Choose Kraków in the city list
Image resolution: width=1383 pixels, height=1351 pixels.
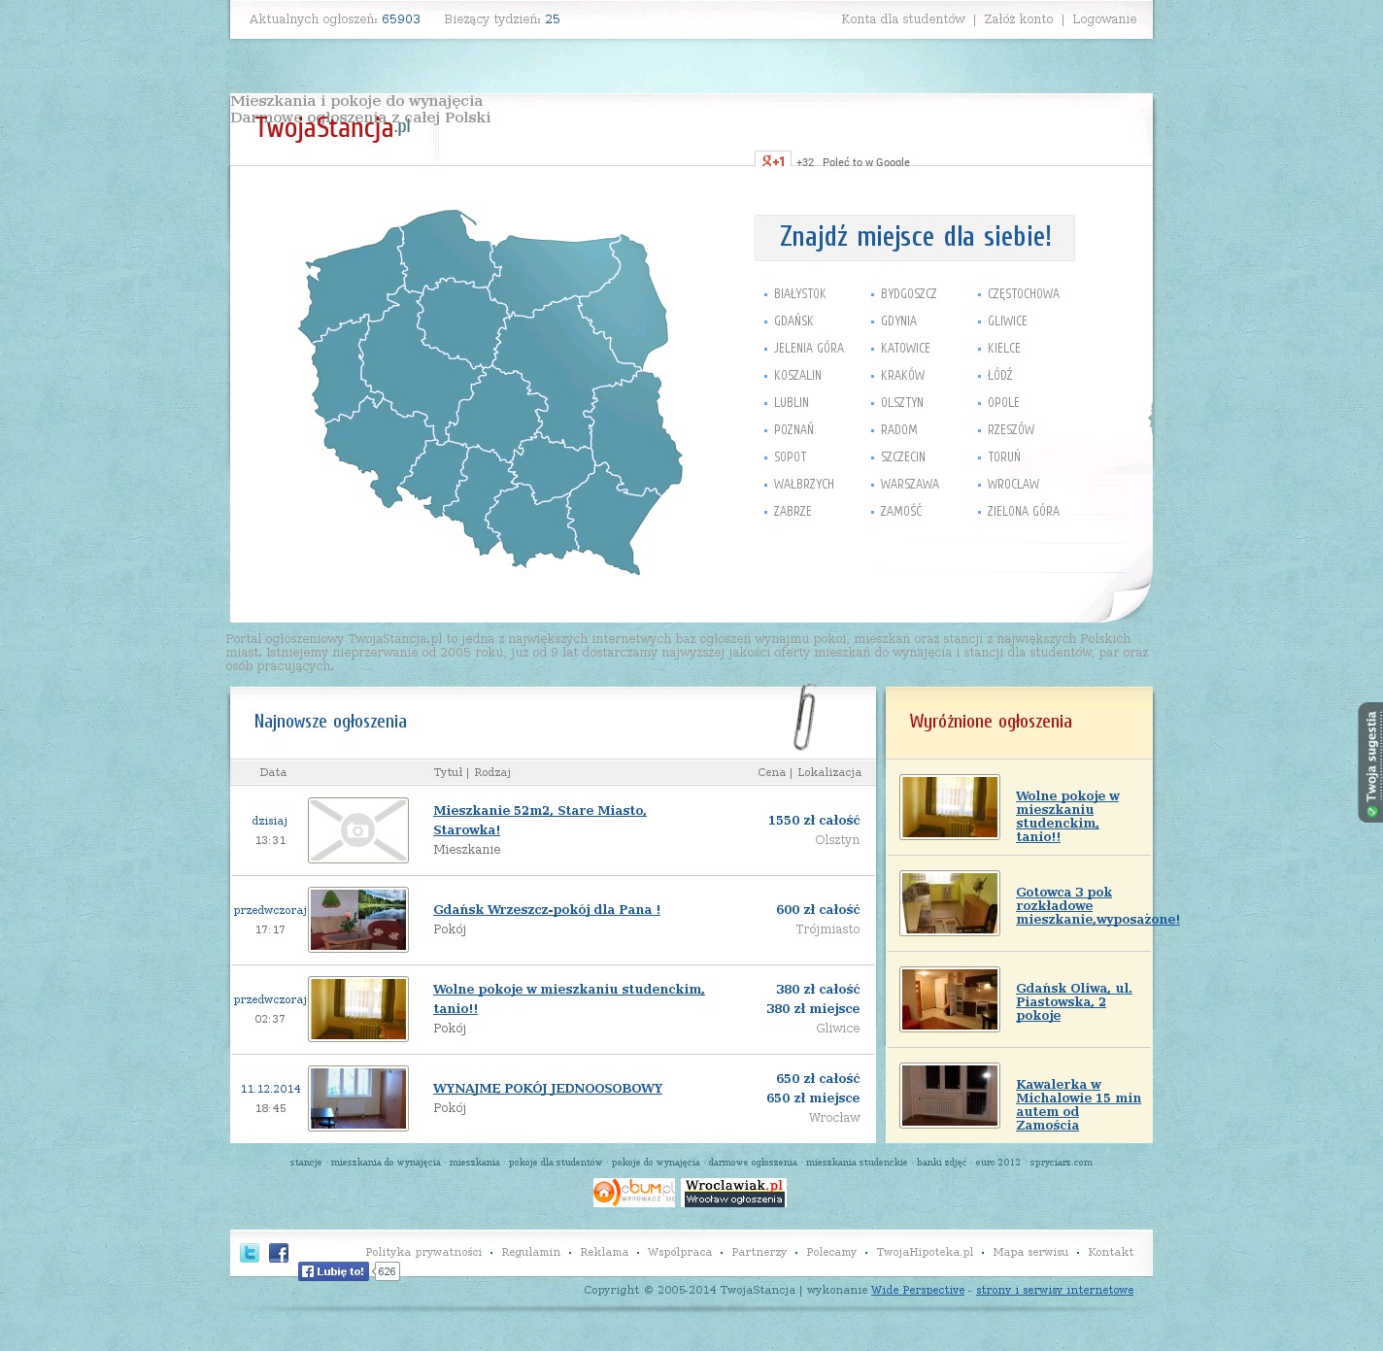[x=902, y=375]
